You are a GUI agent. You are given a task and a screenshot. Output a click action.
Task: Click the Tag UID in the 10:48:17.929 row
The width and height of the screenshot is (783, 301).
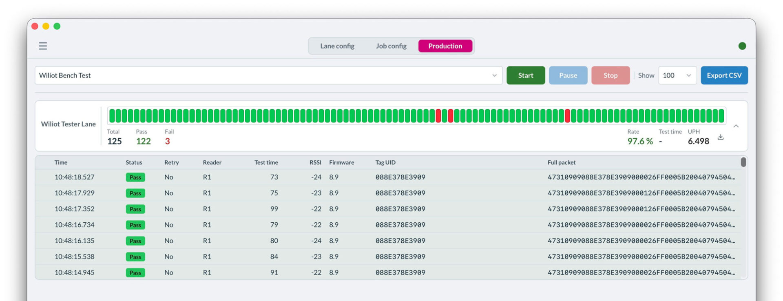pos(400,193)
